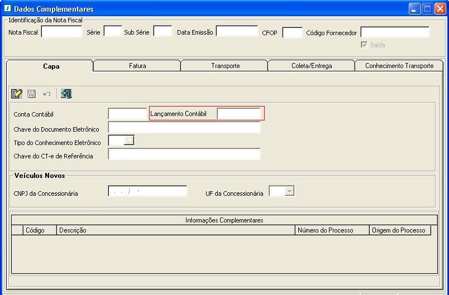Click the Número do Processo column header
Image resolution: width=449 pixels, height=295 pixels.
point(332,230)
